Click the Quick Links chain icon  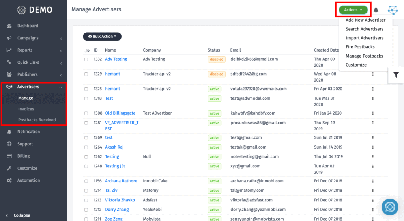tap(9, 62)
